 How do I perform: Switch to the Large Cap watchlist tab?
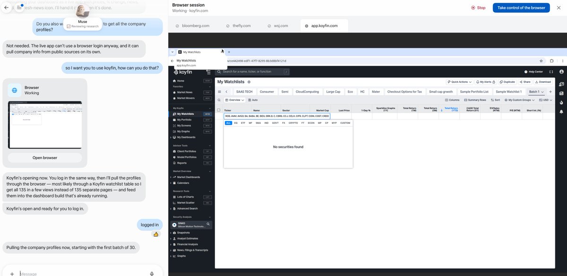(x=333, y=92)
